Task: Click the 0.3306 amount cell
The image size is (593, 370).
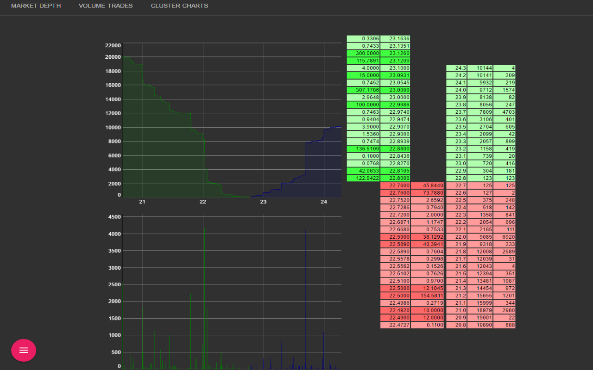Action: [x=363, y=38]
